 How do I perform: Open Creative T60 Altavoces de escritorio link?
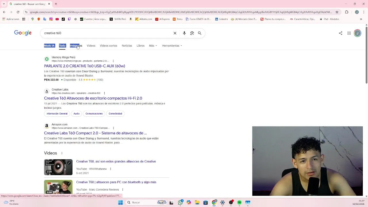(x=93, y=98)
